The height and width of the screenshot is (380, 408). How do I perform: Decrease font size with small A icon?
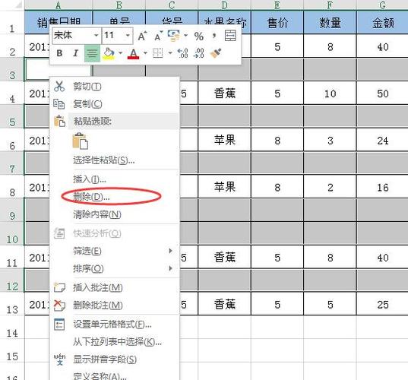click(x=158, y=36)
